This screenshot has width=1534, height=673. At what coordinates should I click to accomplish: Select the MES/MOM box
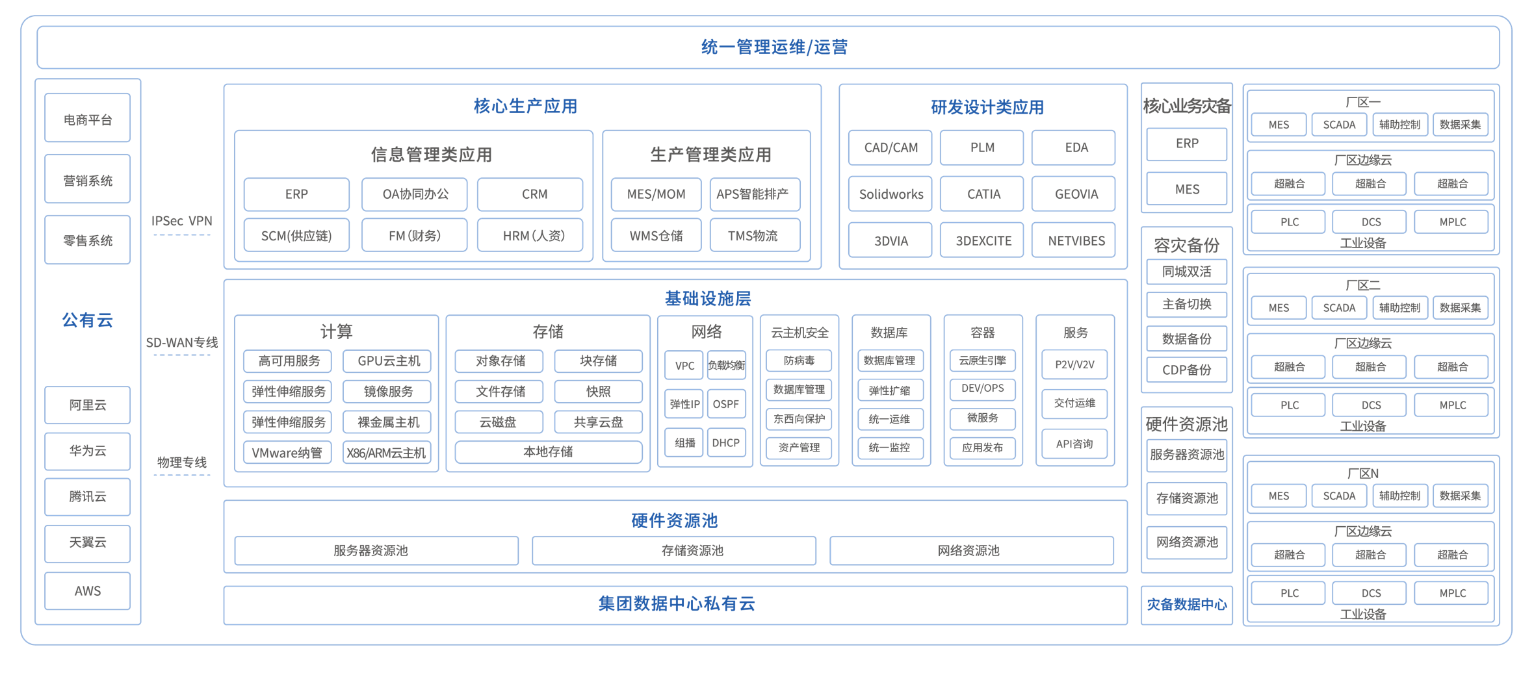(x=656, y=194)
